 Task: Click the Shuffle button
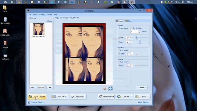pyautogui.click(x=124, y=97)
